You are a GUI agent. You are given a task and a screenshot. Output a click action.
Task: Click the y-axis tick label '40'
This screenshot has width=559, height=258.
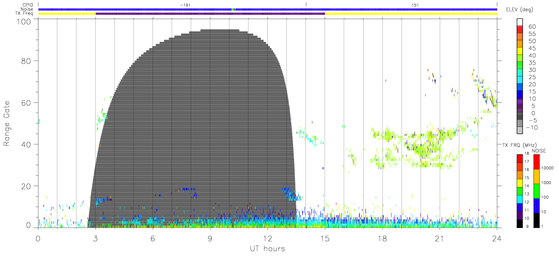tap(27, 144)
